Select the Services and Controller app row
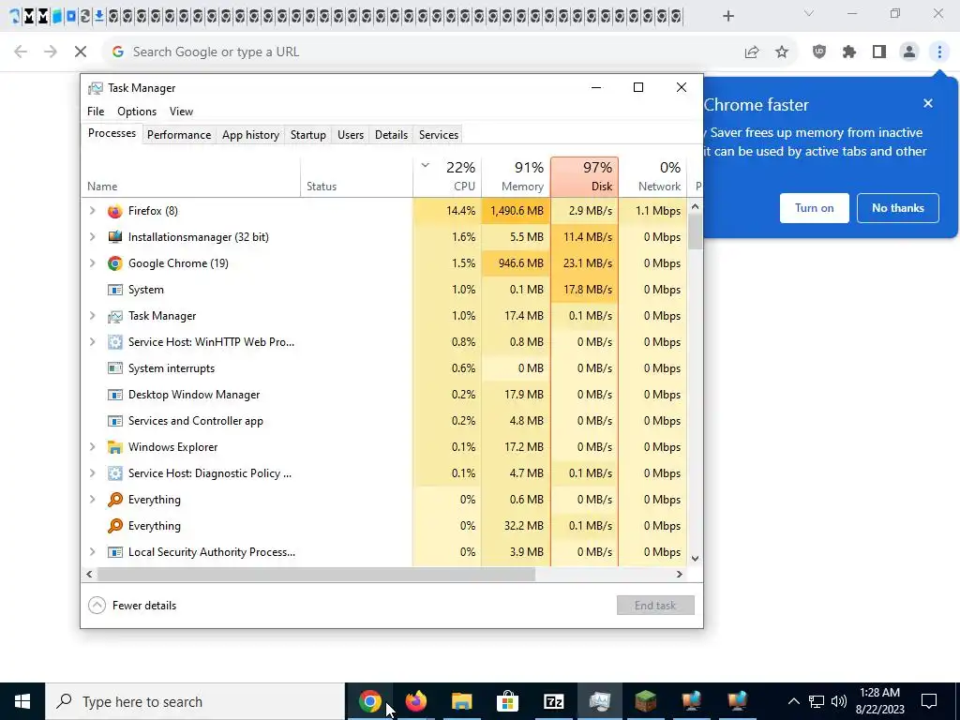The image size is (960, 720). point(383,421)
